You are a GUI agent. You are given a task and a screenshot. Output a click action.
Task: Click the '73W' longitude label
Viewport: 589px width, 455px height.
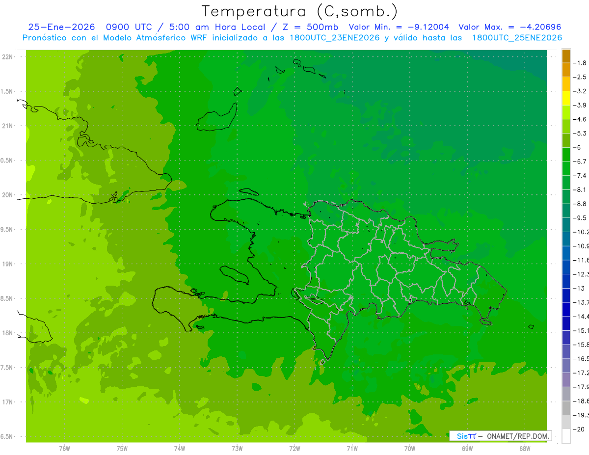[237, 449]
